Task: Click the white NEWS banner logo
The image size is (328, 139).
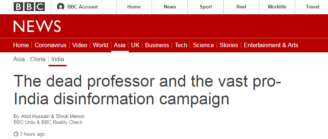Action: tap(37, 26)
